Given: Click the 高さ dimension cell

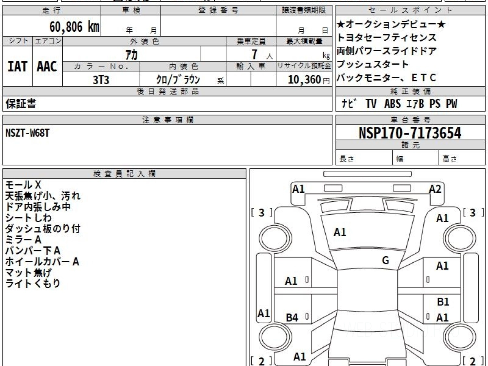Looking at the screenshot, I should [x=462, y=158].
